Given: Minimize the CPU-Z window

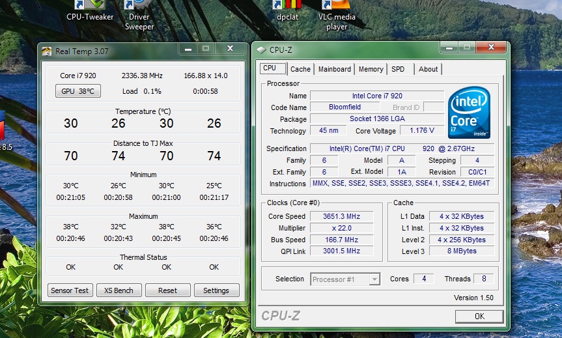Looking at the screenshot, I should (x=449, y=48).
